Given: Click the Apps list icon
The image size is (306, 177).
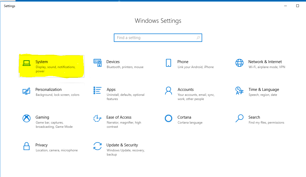Looking at the screenshot, I should point(98,91).
